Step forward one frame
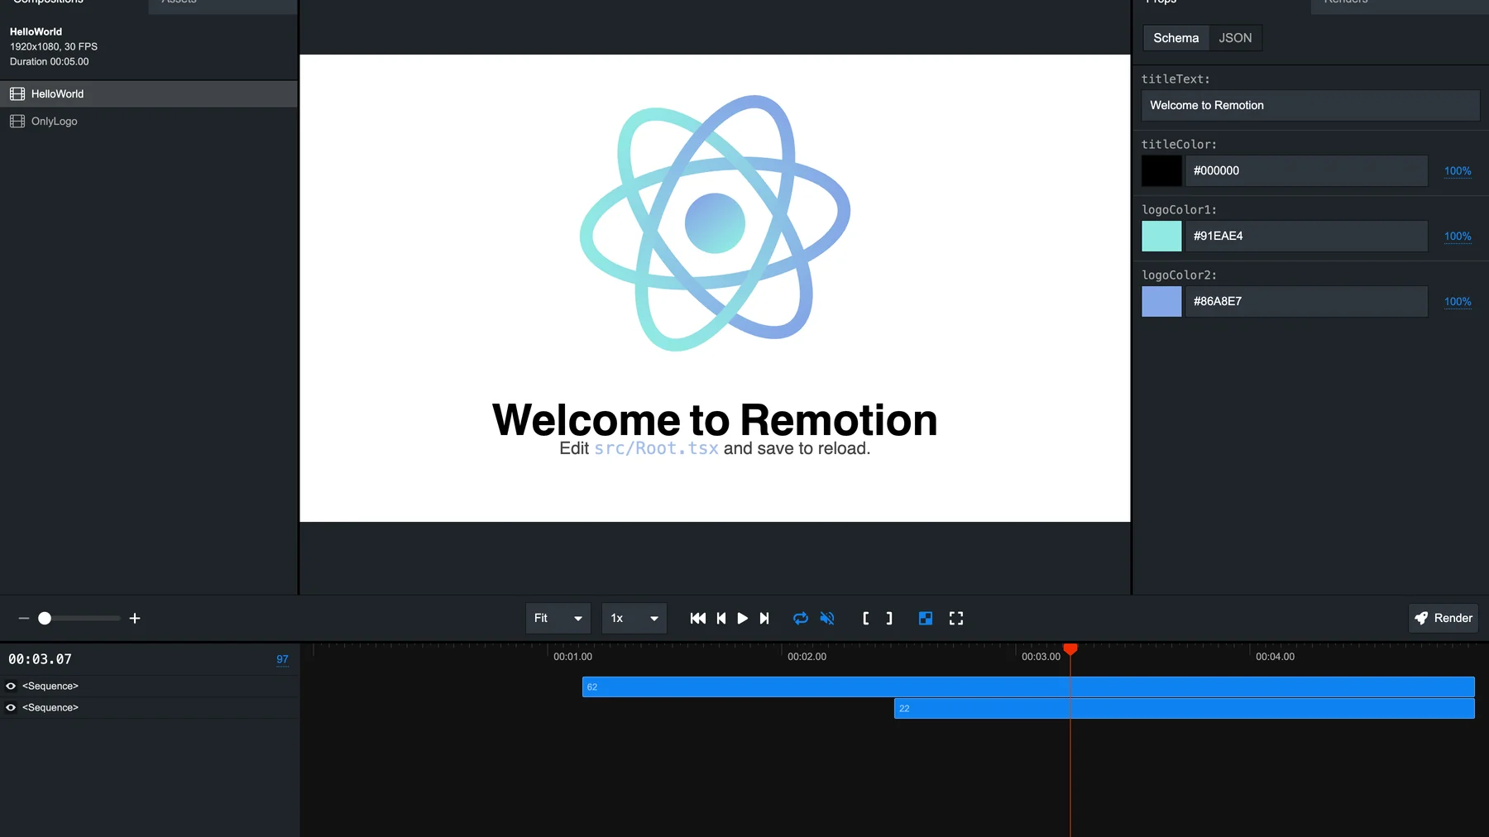 764,618
